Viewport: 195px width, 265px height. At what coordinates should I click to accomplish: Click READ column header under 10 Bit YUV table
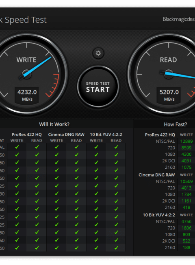click(116, 141)
